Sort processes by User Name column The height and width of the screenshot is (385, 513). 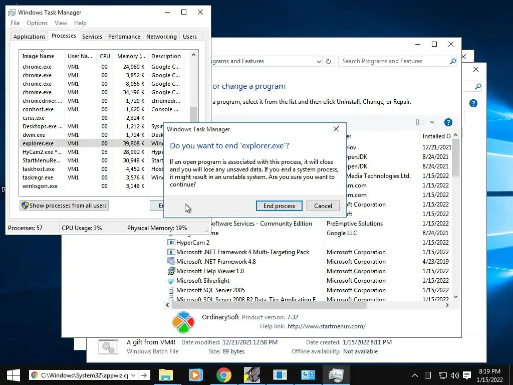point(80,56)
